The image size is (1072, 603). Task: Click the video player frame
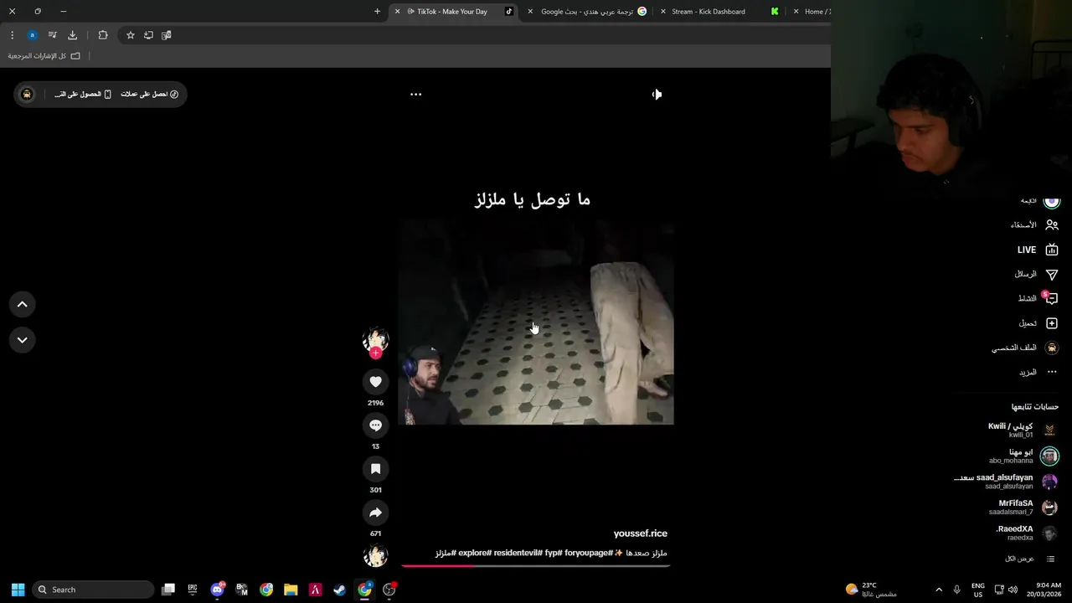point(536,323)
